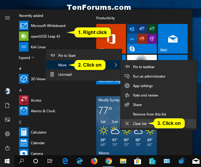Open Documents from the Start sidebar
201x167 pixels.
(x=7, y=105)
